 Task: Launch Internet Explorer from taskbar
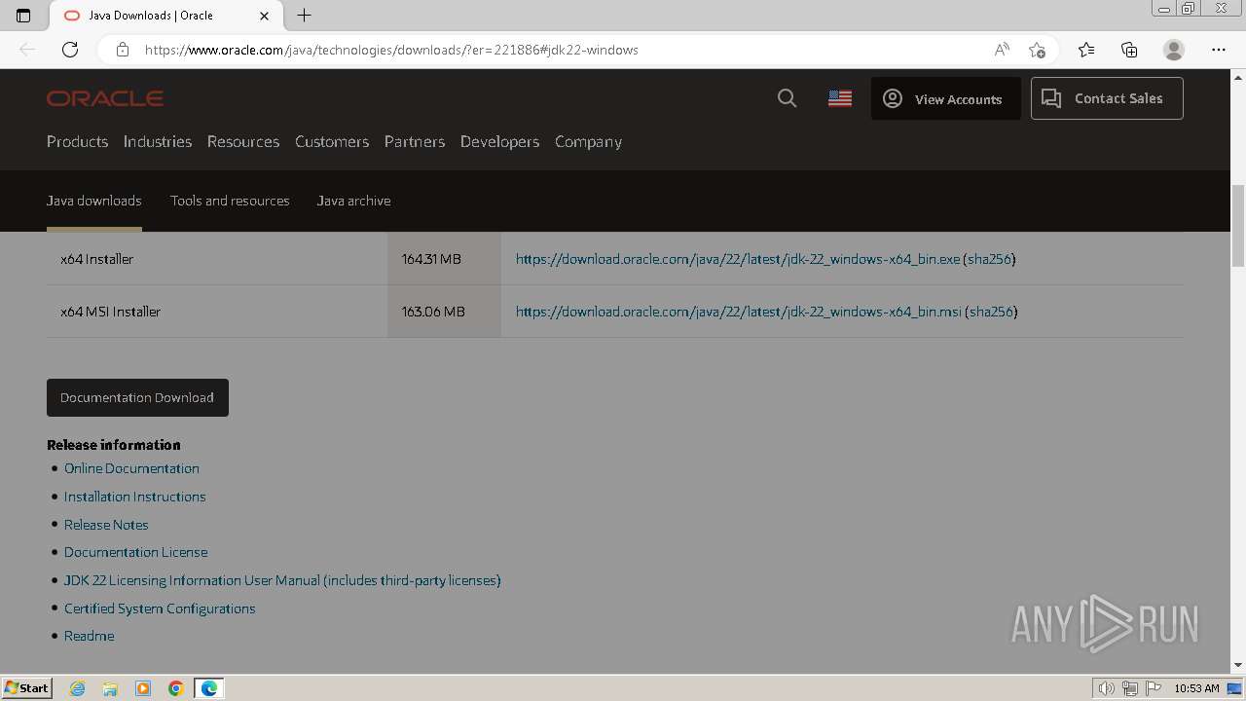pos(78,688)
